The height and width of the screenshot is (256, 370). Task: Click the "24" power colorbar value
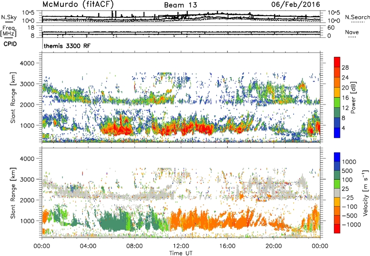(x=345, y=78)
